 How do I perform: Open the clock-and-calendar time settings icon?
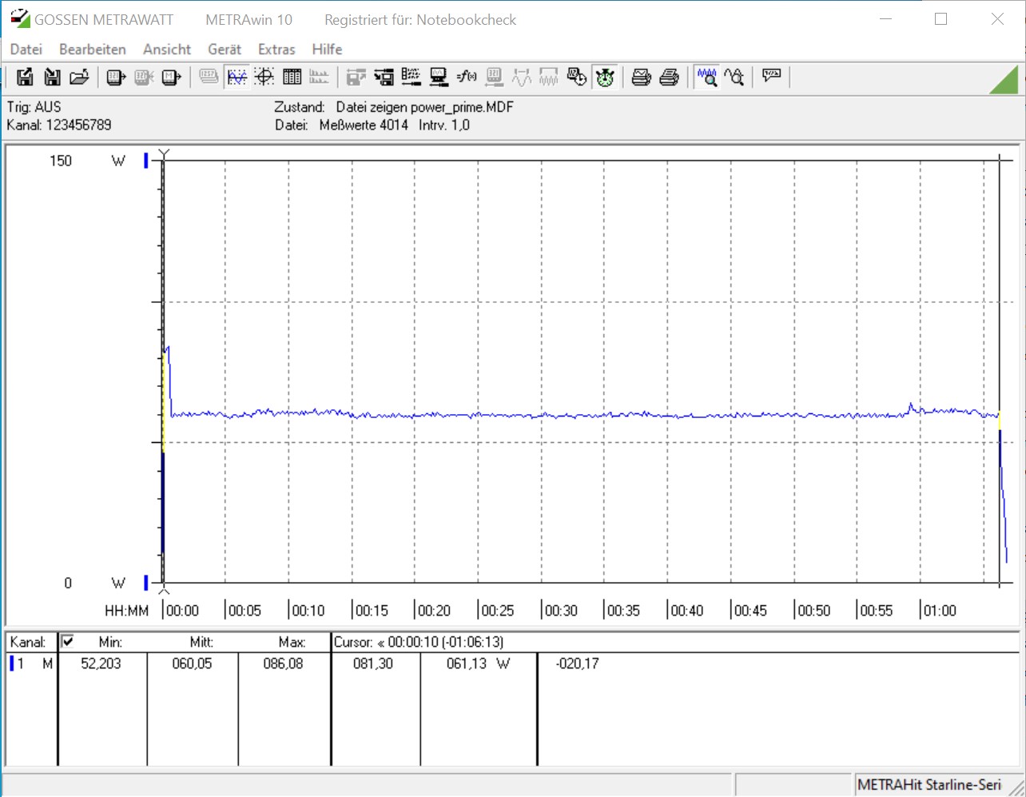(577, 77)
